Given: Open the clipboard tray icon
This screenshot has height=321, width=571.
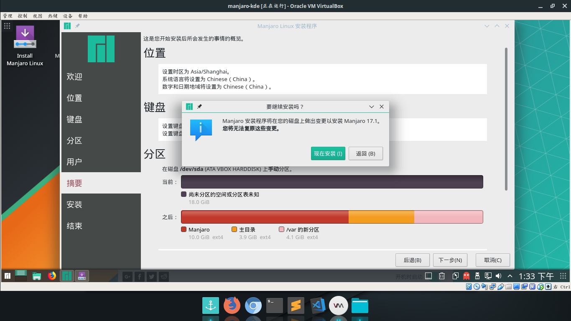Looking at the screenshot, I should coord(456,276).
